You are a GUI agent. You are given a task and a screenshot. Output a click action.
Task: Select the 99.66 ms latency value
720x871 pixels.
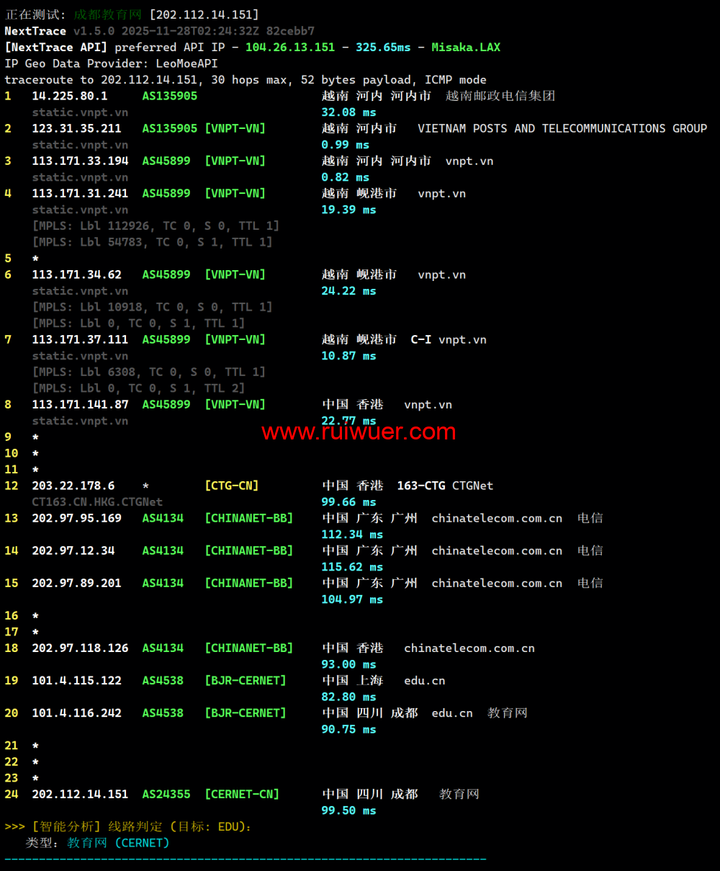pyautogui.click(x=348, y=502)
